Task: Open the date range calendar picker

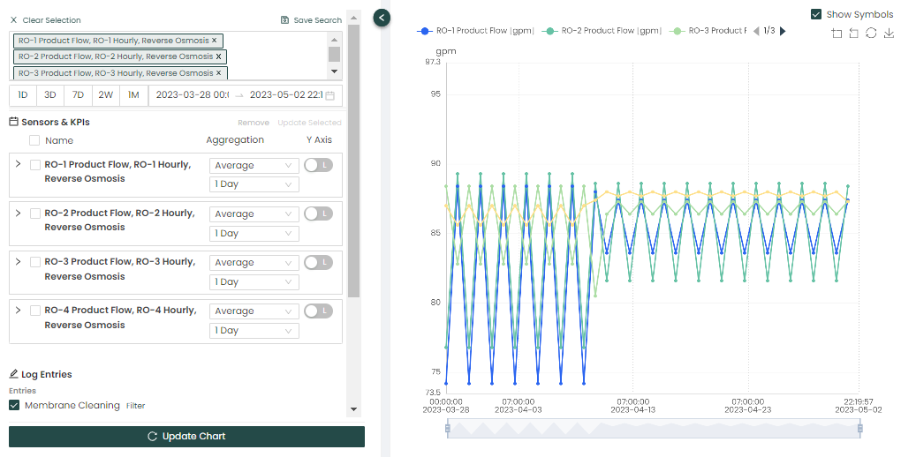Action: (x=329, y=95)
